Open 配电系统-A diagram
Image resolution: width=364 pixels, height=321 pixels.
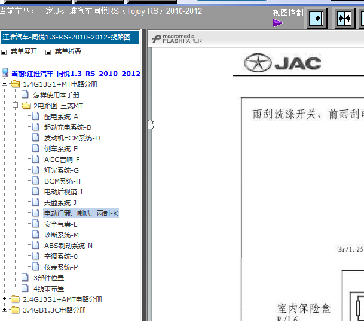coord(62,117)
